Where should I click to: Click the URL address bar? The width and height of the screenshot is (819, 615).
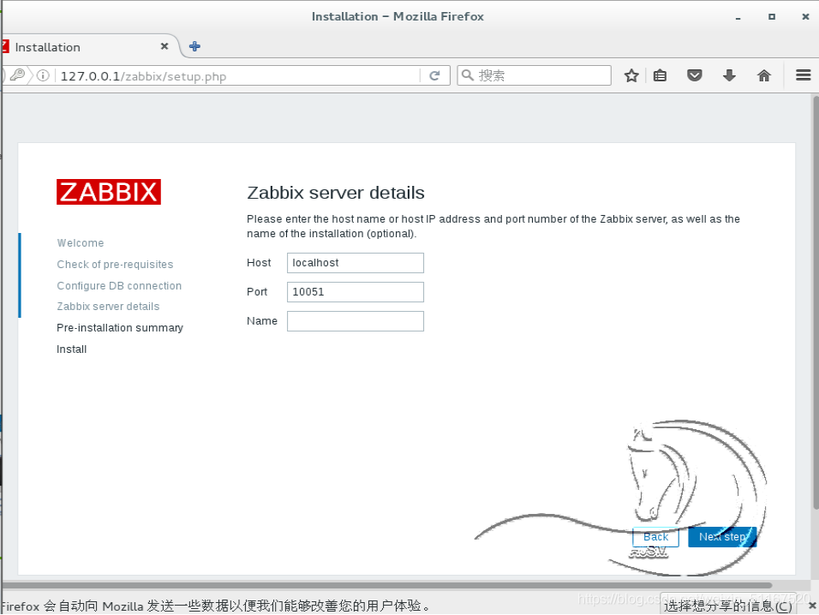237,76
